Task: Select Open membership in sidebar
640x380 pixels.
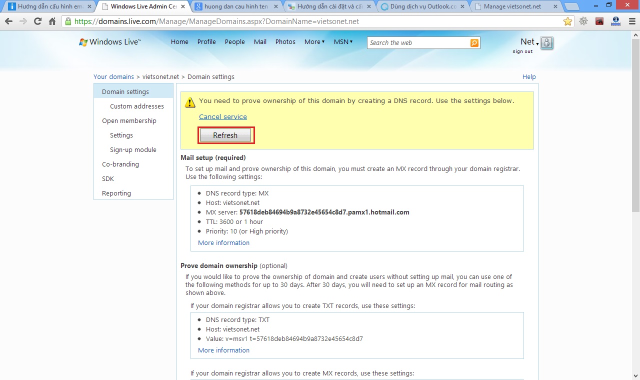Action: pos(129,121)
